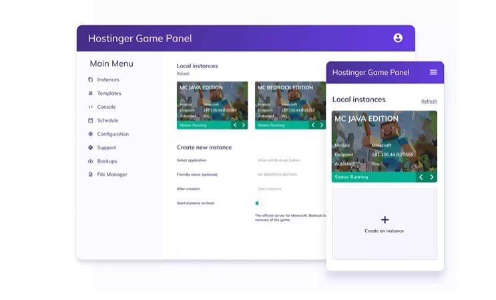The image size is (496, 300).
Task: Click left arrow on mobile MC Java Edition card
Action: click(421, 177)
